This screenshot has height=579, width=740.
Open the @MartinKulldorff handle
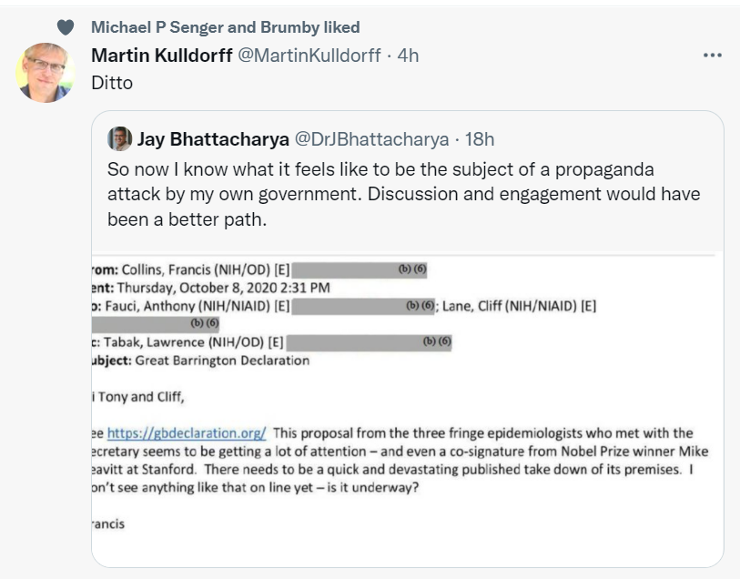[x=309, y=56]
